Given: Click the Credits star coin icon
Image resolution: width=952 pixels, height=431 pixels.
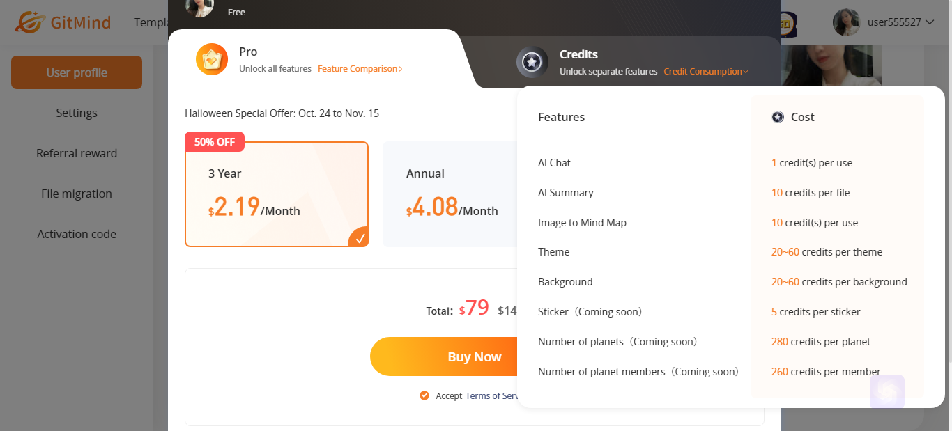Looking at the screenshot, I should (532, 62).
